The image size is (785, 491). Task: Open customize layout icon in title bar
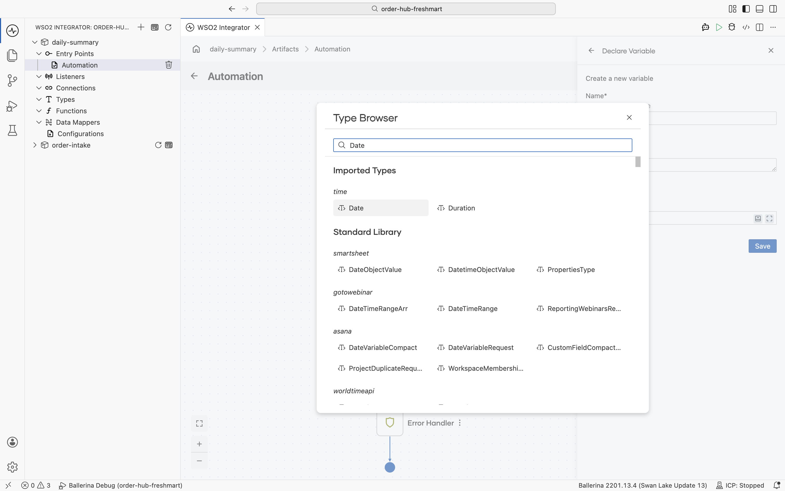coord(733,9)
